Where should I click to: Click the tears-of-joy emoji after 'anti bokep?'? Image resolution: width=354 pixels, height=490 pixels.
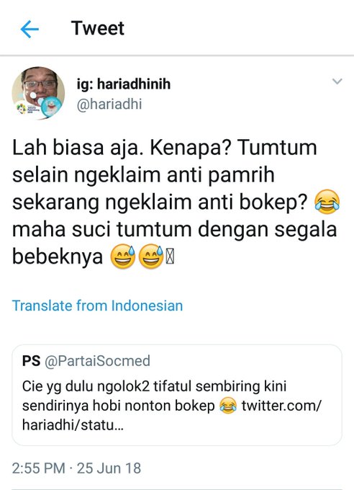point(327,202)
